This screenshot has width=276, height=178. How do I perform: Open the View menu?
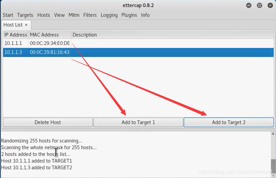coord(59,15)
